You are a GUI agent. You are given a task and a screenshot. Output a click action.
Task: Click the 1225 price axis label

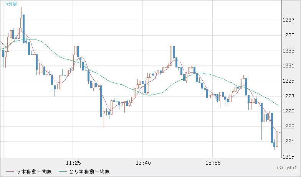pyautogui.click(x=288, y=111)
